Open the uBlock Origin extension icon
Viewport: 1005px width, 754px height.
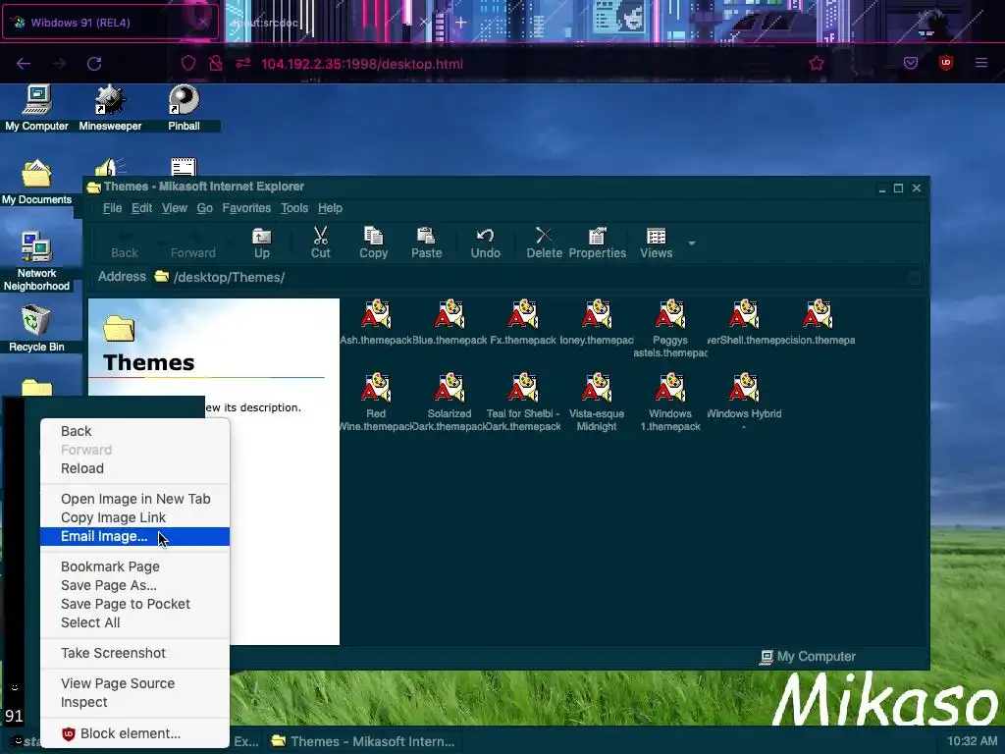point(945,63)
